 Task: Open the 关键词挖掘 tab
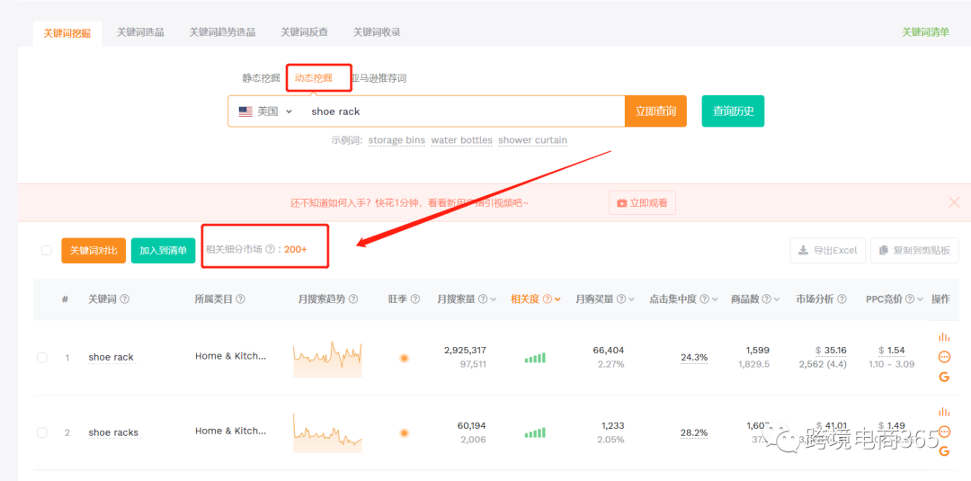67,33
